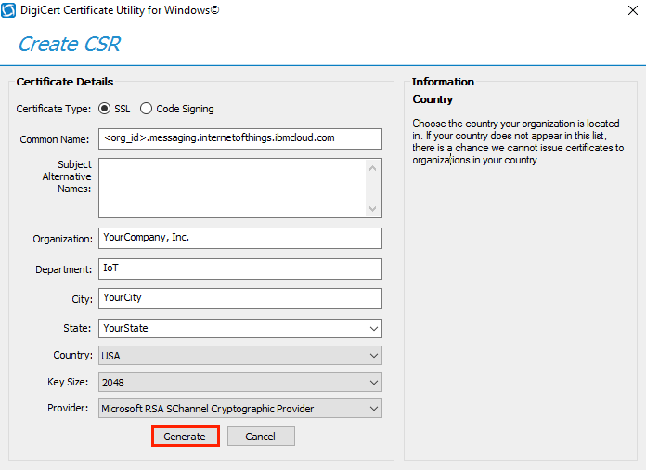Click the Common Name input field
The height and width of the screenshot is (470, 646).
[239, 138]
